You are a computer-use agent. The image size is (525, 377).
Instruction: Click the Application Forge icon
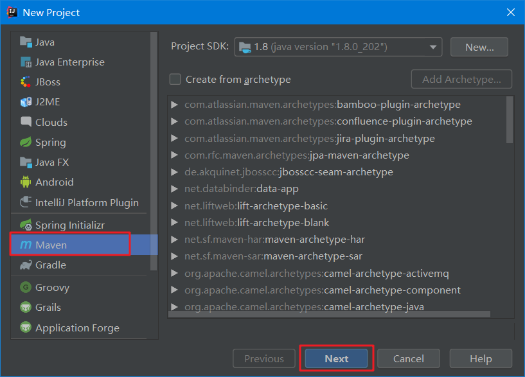point(26,327)
